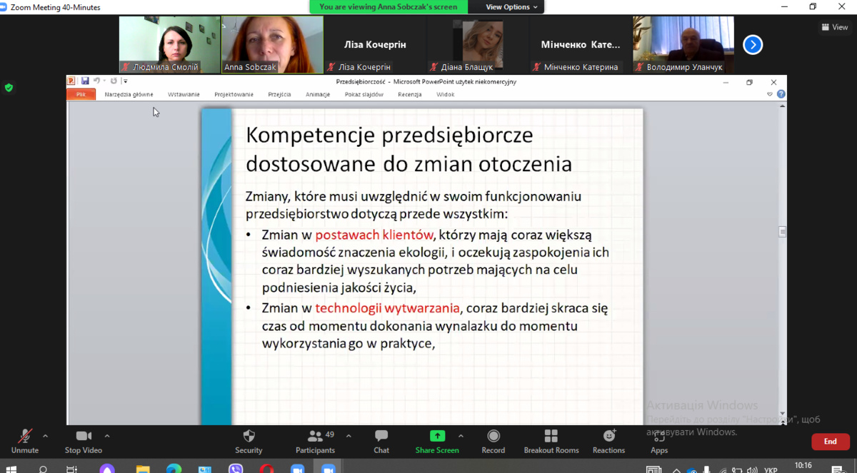This screenshot has width=857, height=473.
Task: Customize Quick Access Toolbar dropdown in PowerPoint
Action: click(125, 81)
